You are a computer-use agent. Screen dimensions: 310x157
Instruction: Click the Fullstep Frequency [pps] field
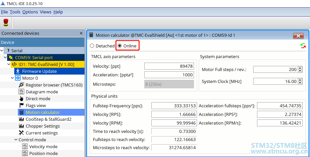[174, 106]
